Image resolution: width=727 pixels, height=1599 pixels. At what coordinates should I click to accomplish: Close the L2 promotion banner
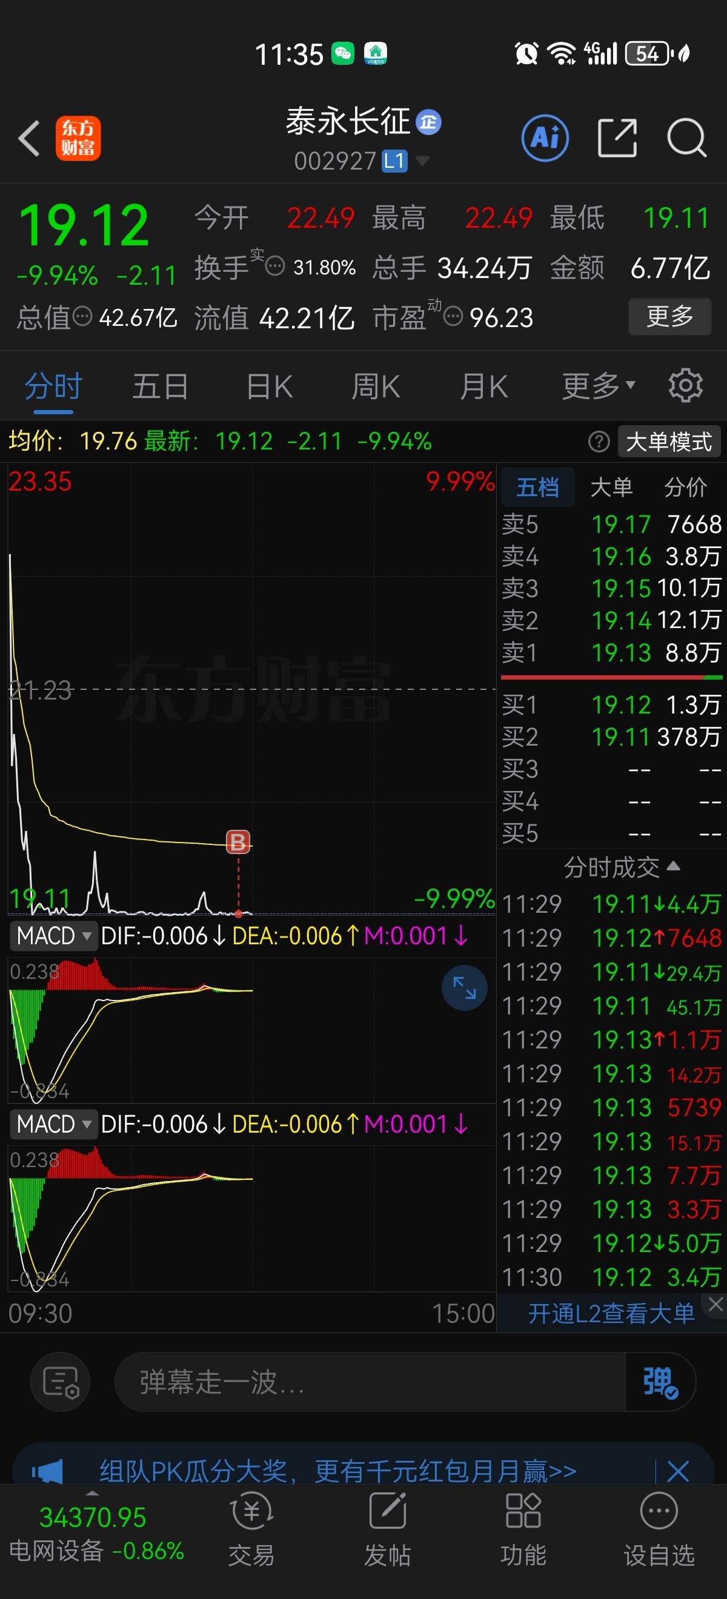[716, 1304]
